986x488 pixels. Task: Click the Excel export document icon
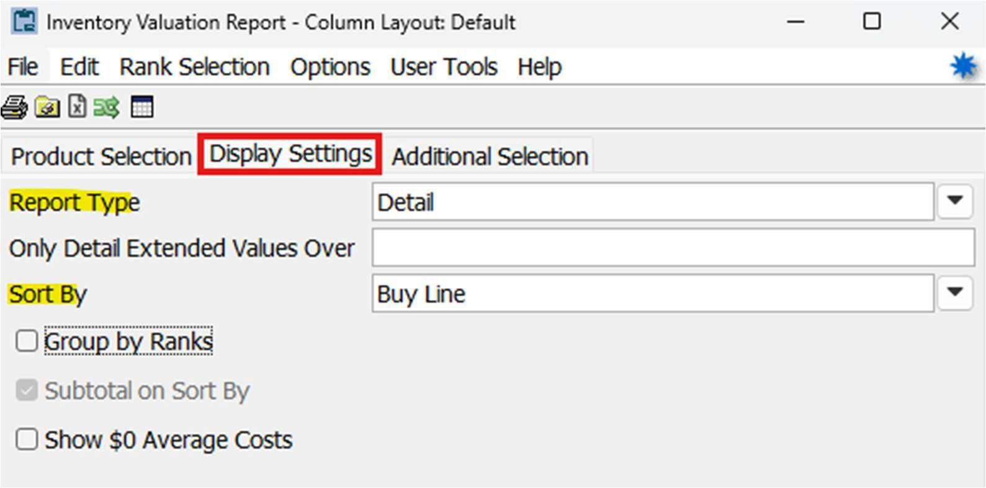[77, 107]
